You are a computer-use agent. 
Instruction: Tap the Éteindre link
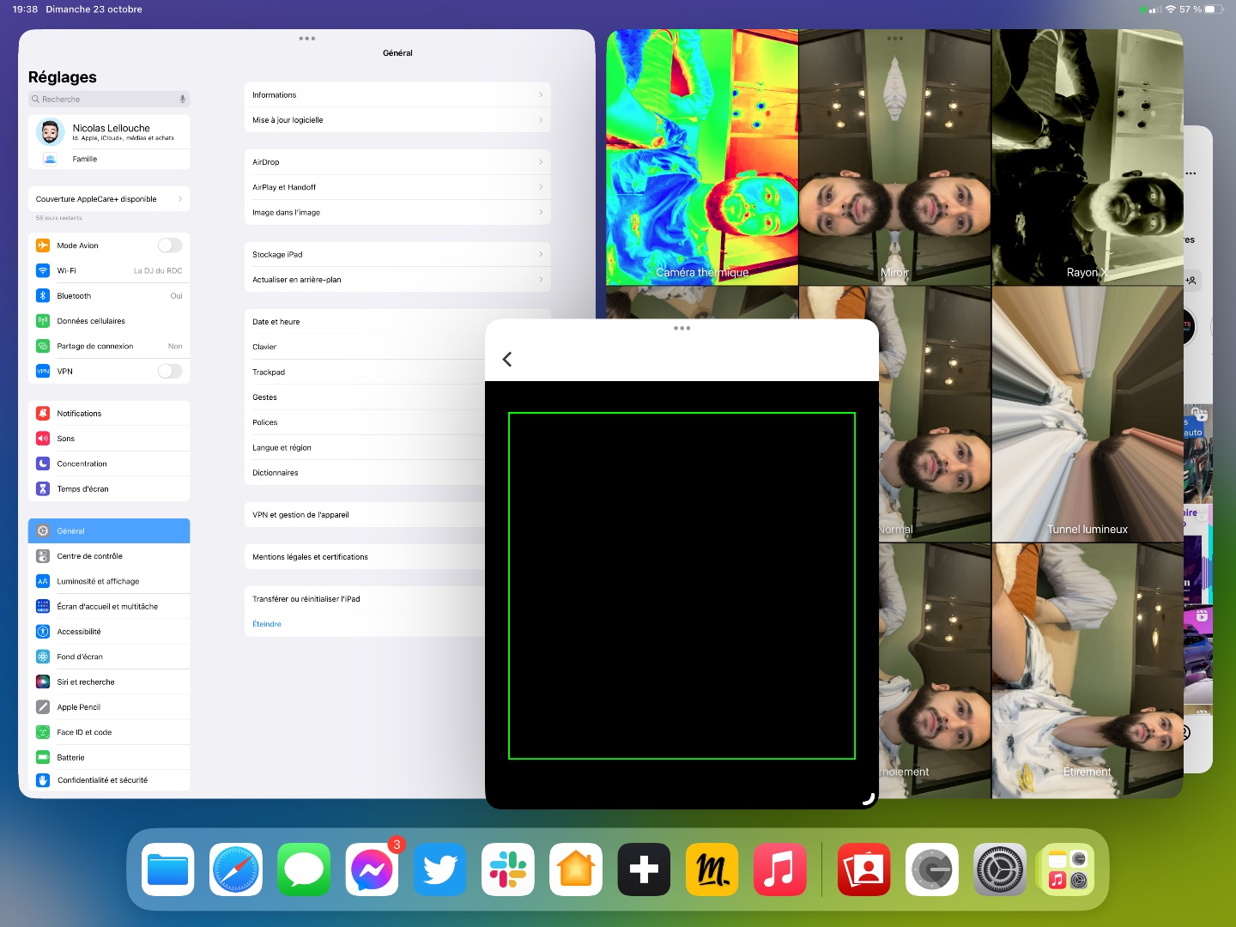click(x=267, y=624)
